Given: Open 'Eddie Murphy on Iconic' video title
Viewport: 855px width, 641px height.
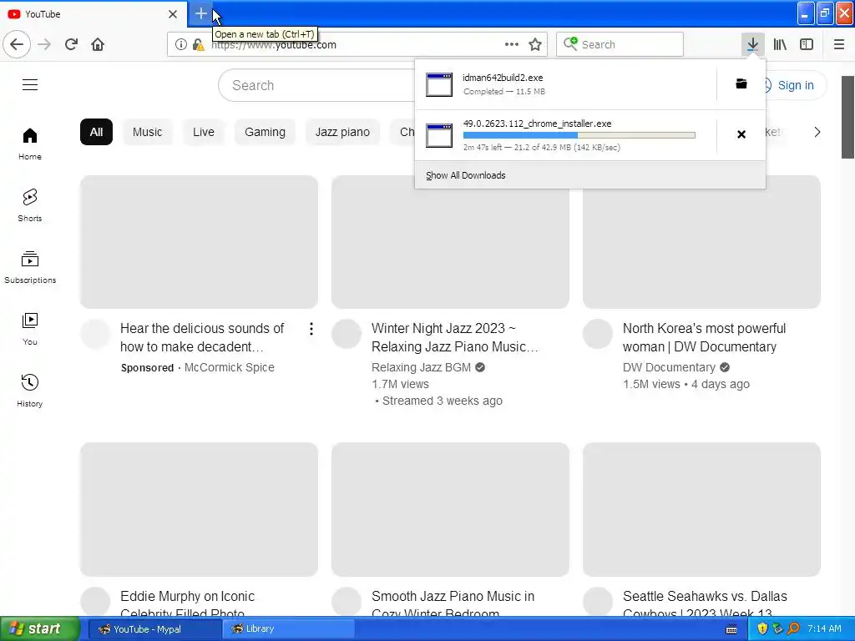Looking at the screenshot, I should click(188, 603).
